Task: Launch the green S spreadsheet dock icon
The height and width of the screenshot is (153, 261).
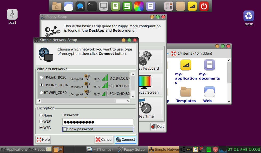Action: [x=127, y=6]
